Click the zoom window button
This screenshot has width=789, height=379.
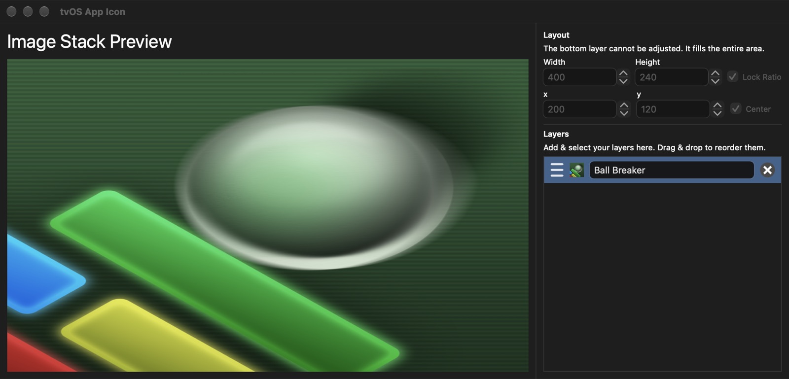click(x=44, y=11)
